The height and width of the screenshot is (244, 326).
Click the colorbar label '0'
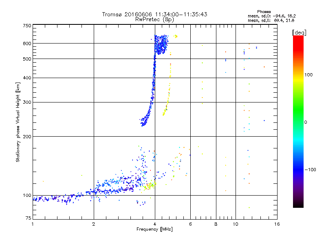pos(306,122)
